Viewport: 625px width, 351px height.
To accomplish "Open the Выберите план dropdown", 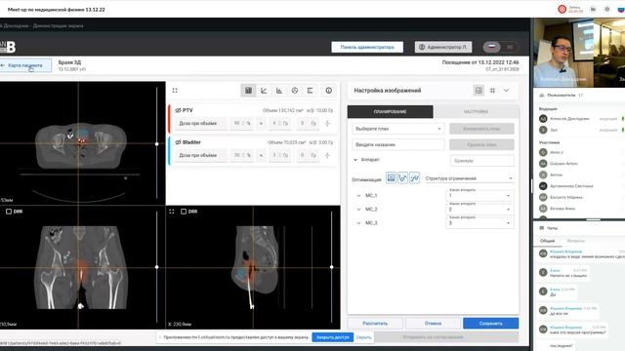I will [x=397, y=129].
